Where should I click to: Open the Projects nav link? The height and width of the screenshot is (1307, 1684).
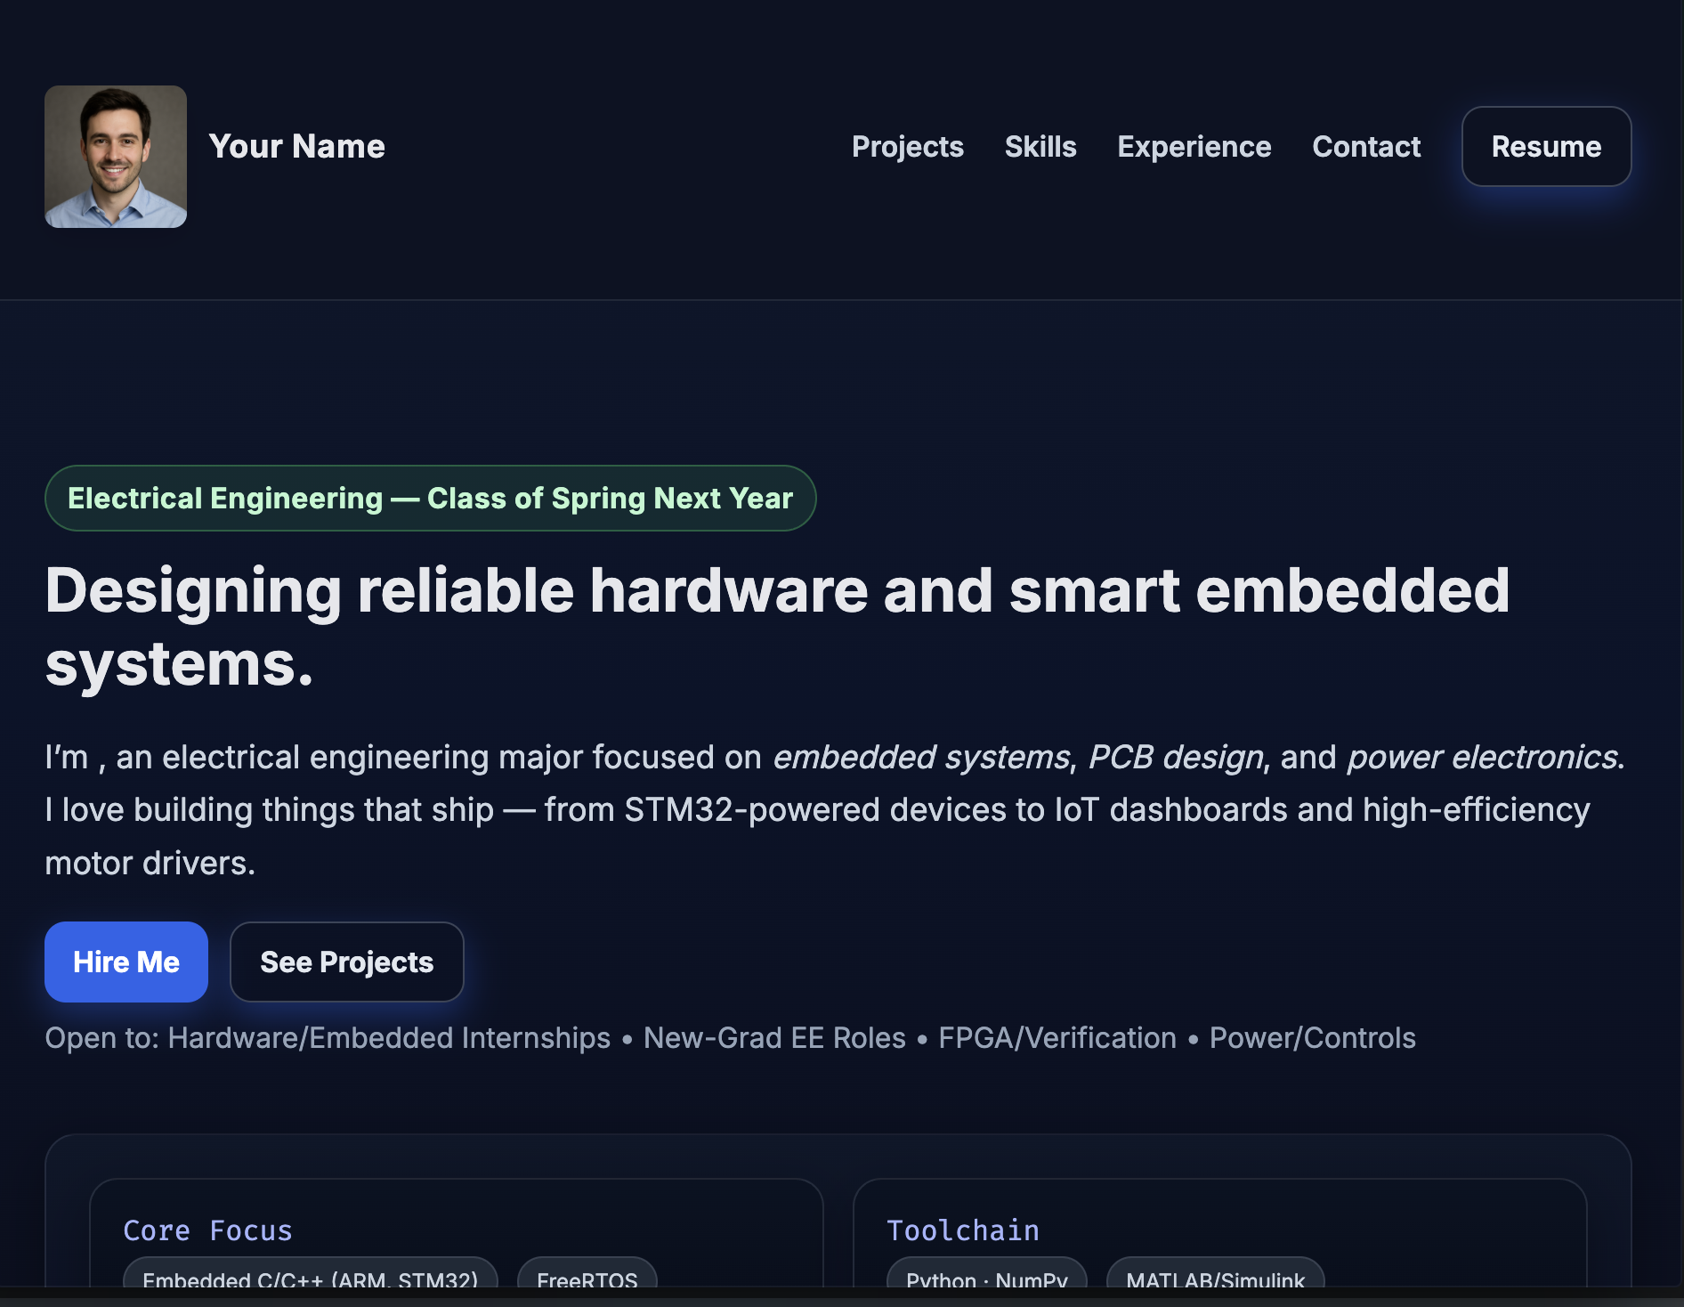pos(907,147)
